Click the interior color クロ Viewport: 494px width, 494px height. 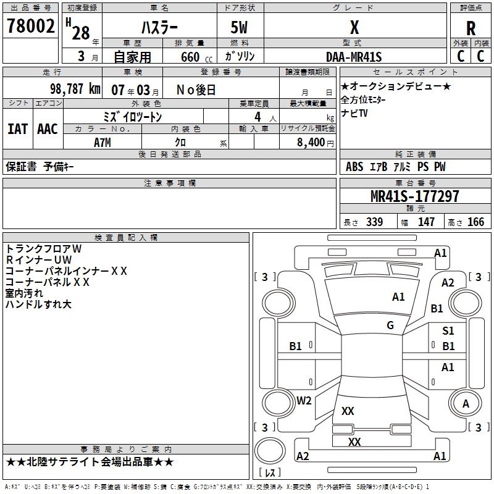point(180,143)
